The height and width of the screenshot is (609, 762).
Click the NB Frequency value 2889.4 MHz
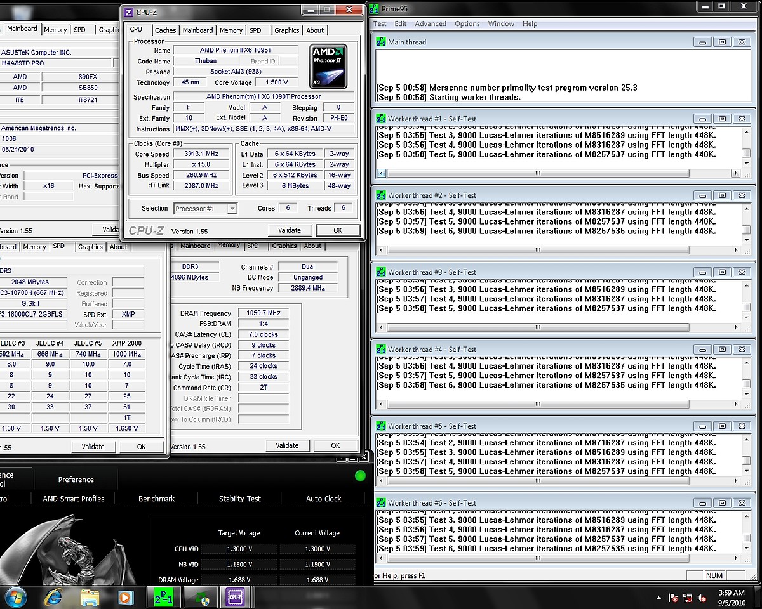tap(308, 288)
